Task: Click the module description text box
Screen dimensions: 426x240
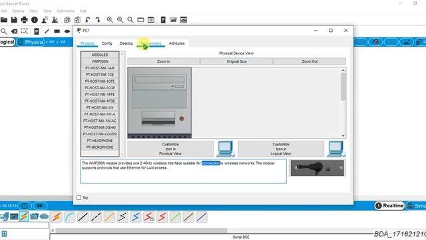Action: point(184,171)
